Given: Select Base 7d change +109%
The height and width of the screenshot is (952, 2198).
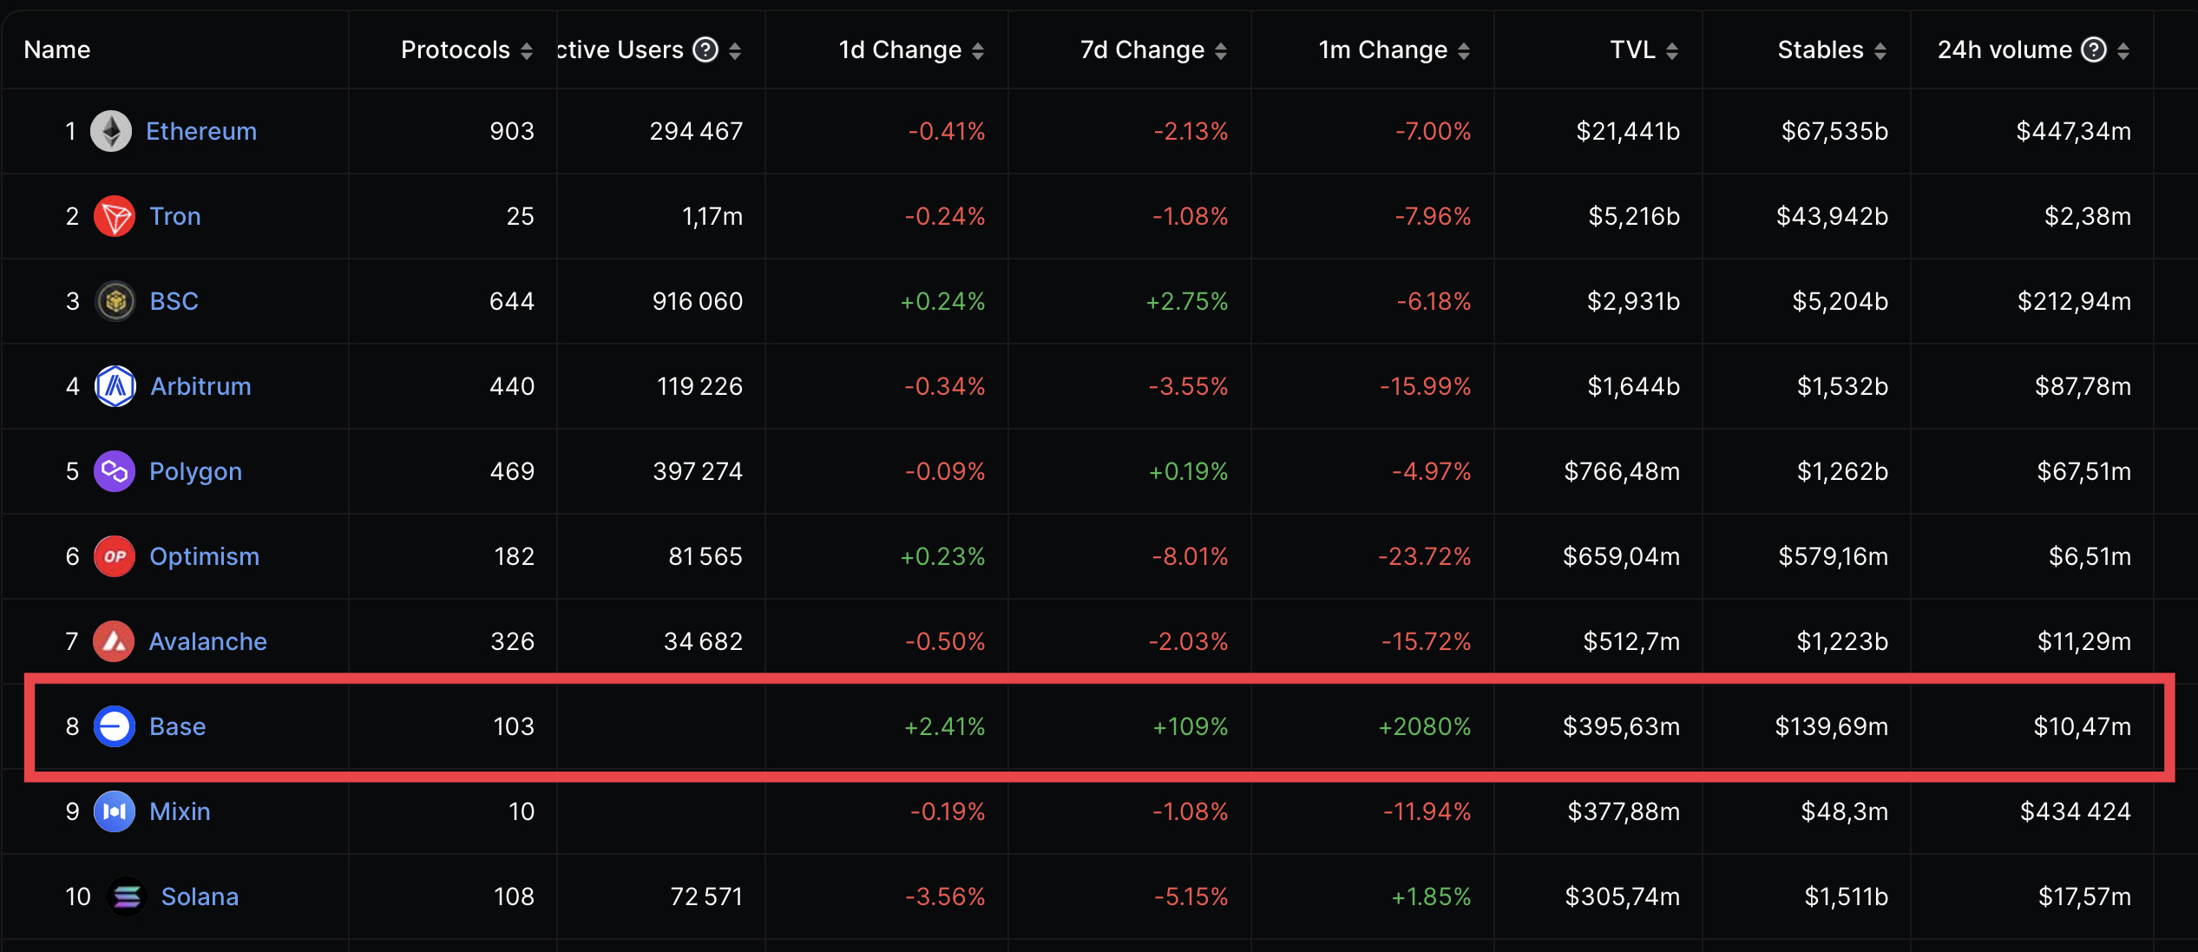Looking at the screenshot, I should [1190, 726].
